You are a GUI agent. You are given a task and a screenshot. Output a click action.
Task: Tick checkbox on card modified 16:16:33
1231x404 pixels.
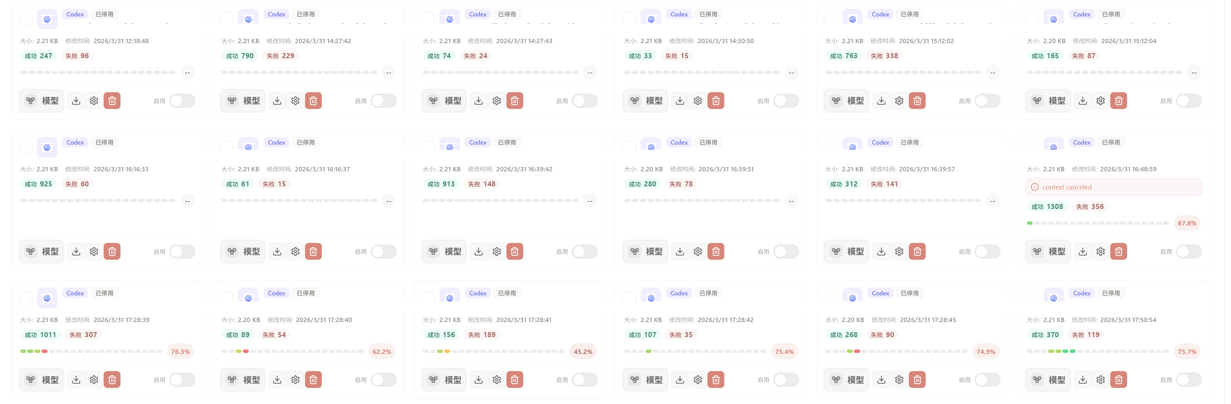(x=25, y=147)
